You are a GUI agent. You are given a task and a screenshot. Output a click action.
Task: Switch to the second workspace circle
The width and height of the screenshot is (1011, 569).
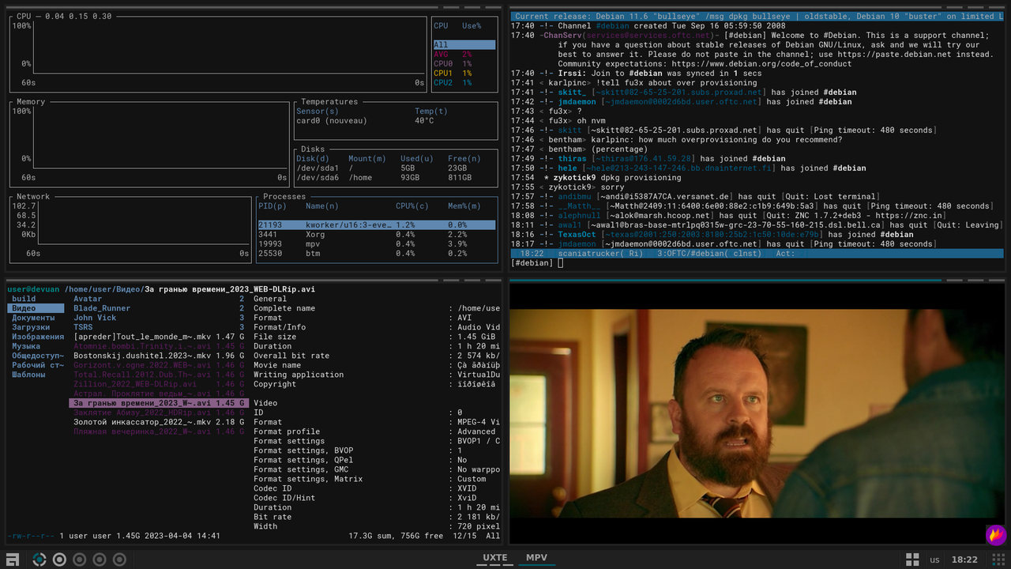(x=59, y=560)
